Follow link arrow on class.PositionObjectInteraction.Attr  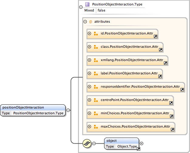161,50
